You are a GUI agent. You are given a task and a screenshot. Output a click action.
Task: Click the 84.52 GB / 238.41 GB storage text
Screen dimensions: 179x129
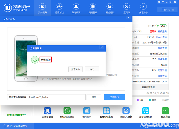tap(158, 93)
